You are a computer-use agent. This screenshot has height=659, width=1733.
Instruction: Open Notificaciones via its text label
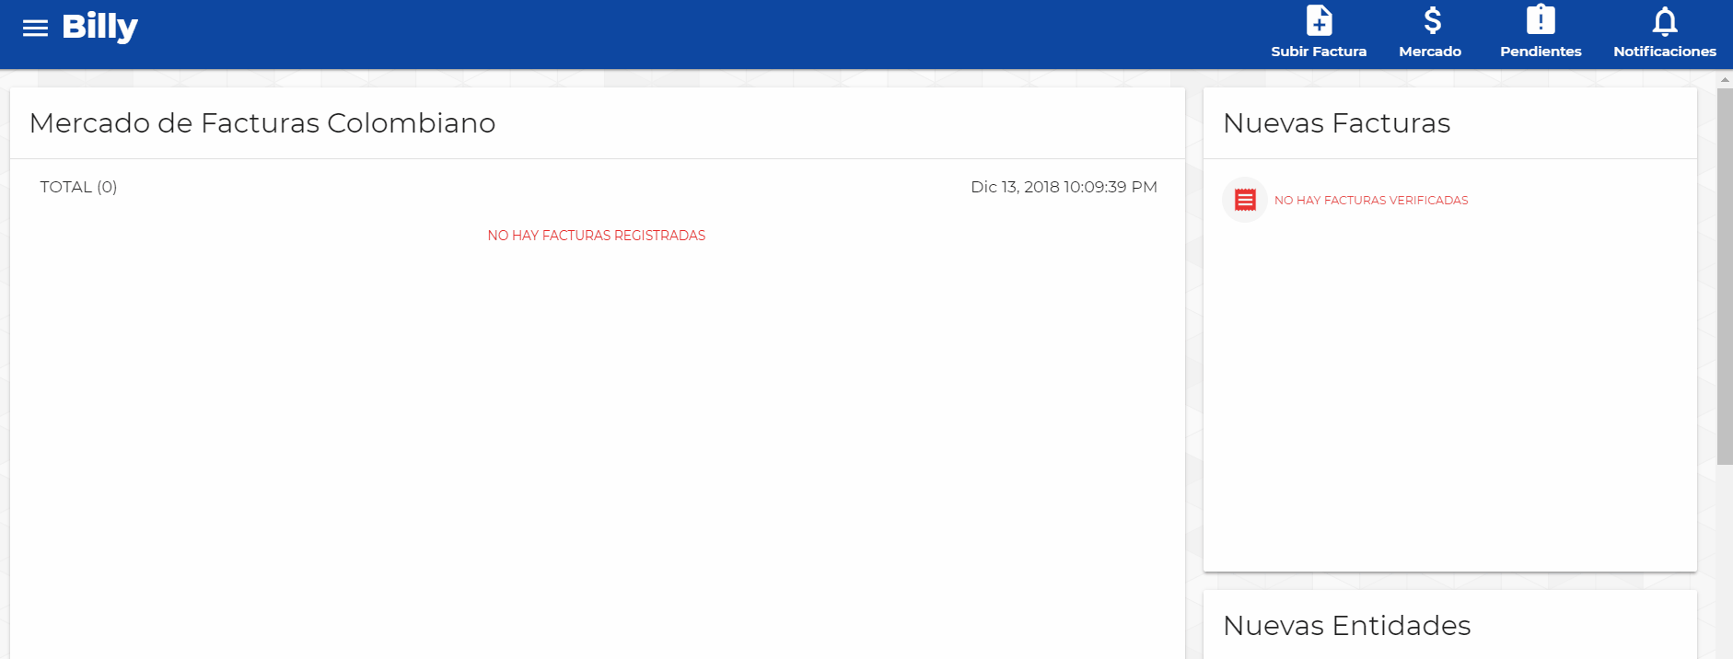click(x=1664, y=52)
